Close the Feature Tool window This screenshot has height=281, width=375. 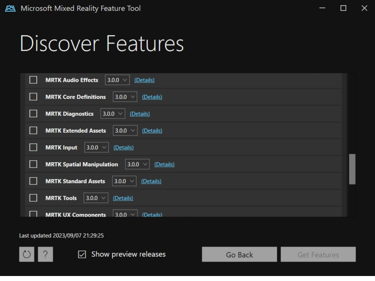(364, 8)
